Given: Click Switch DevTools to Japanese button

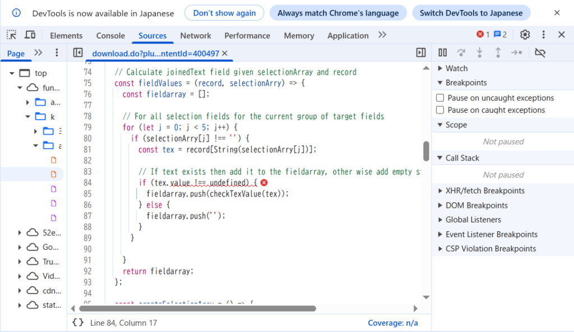Looking at the screenshot, I should (471, 13).
